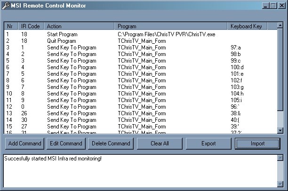Open Edit Command dialog
Viewport: 288px width, 191px height.
[x=66, y=143]
